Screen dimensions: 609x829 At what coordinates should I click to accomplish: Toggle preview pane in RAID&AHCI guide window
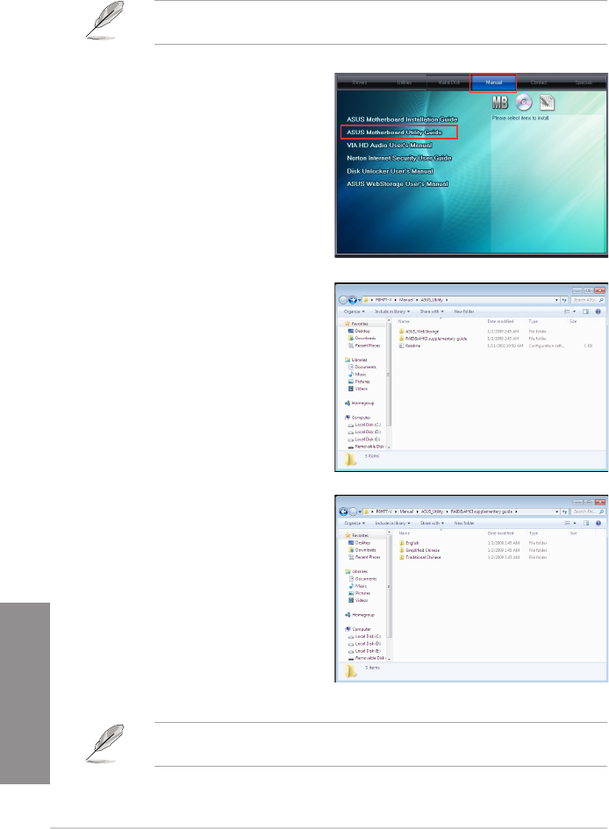coord(585,524)
